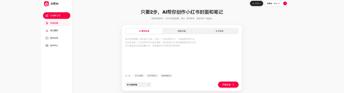
Task: Select the AI时代竞争力 suggestion chip
Action: click(152, 75)
